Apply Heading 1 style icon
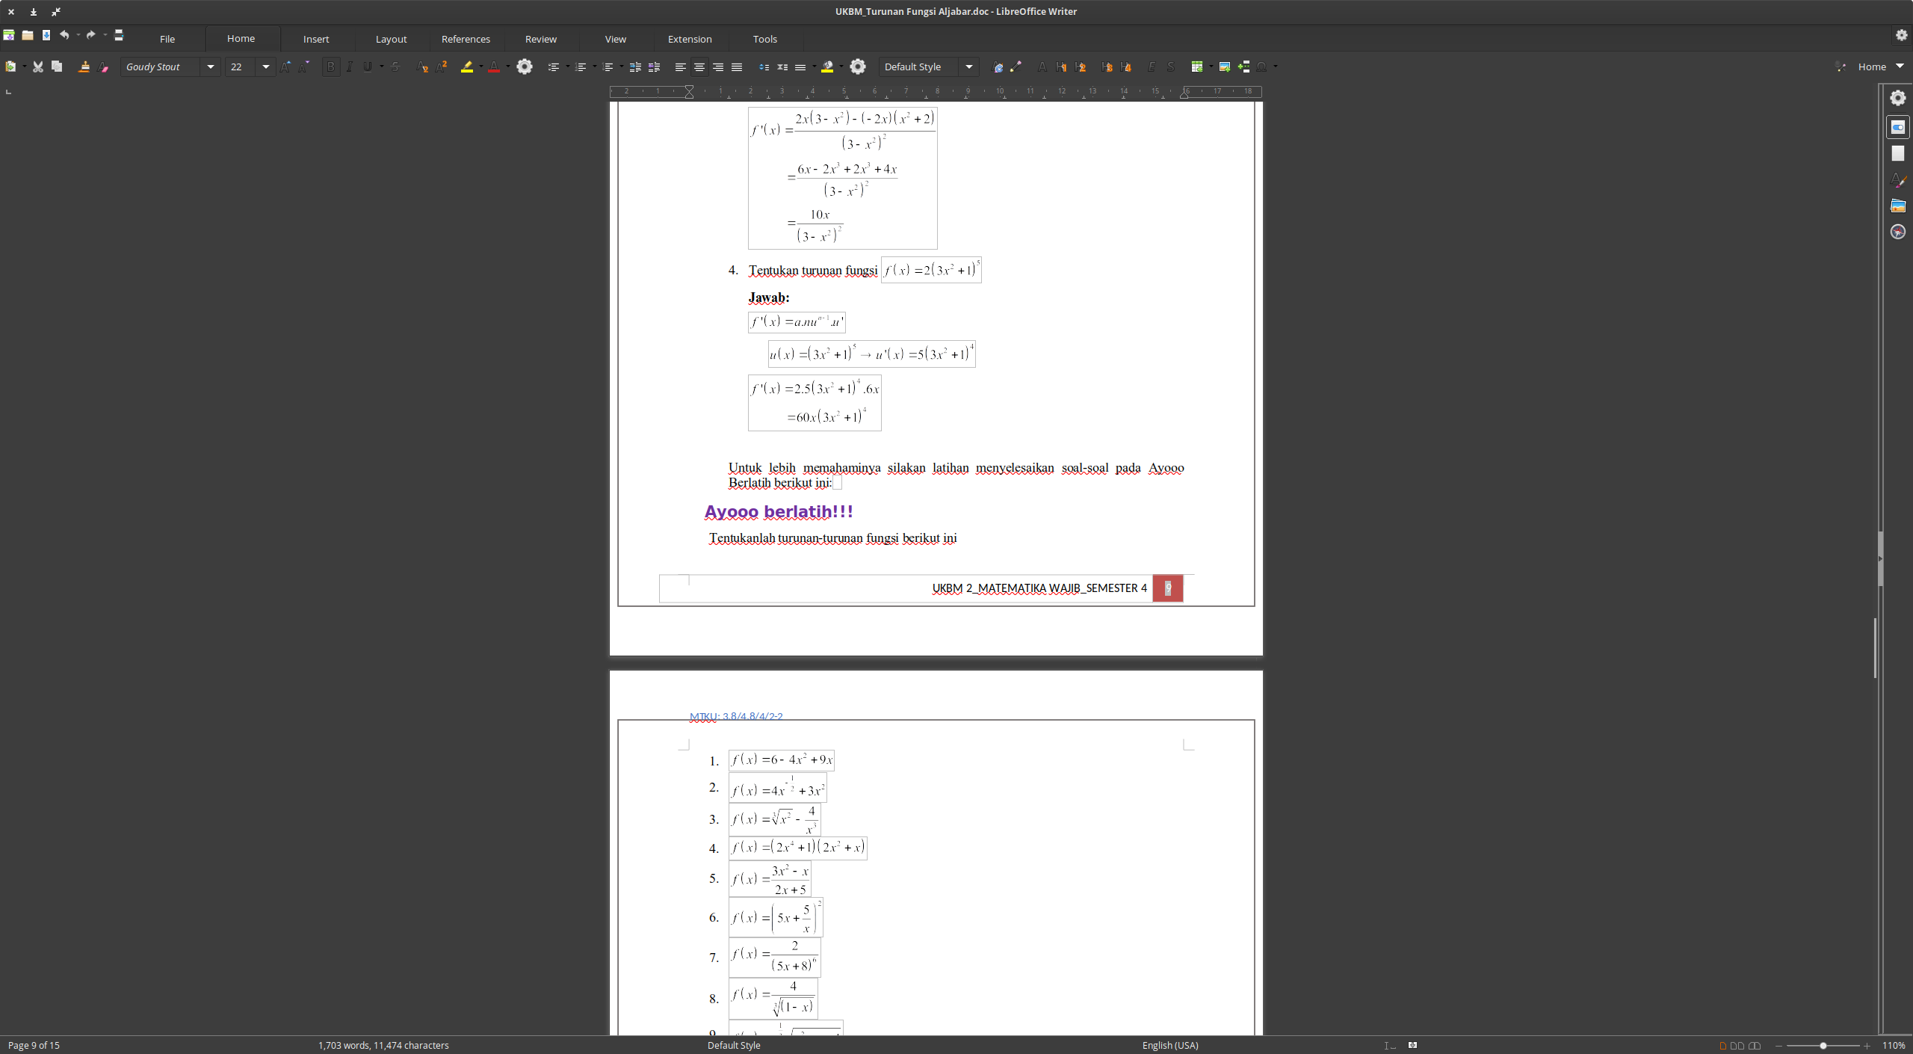Screen dimensions: 1913x1054 (x=1060, y=67)
